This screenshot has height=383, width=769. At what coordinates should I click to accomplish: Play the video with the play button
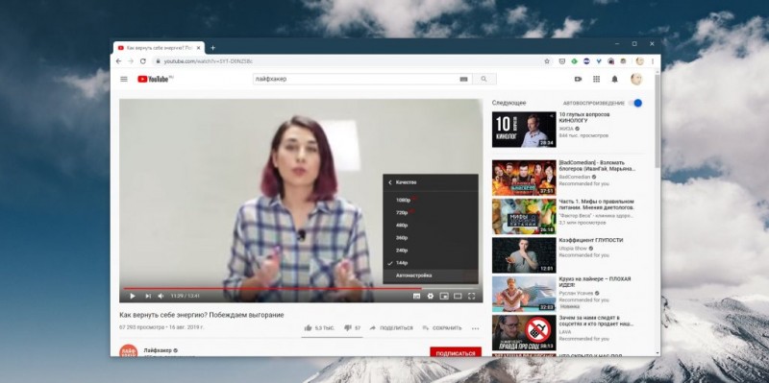point(133,296)
